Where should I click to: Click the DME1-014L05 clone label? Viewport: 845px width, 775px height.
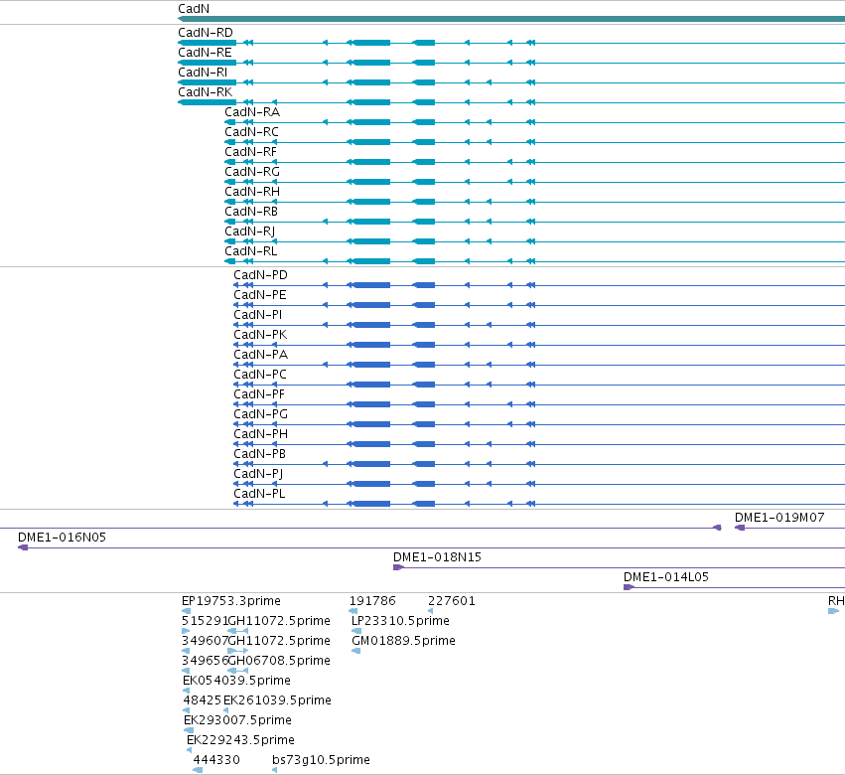pos(666,577)
